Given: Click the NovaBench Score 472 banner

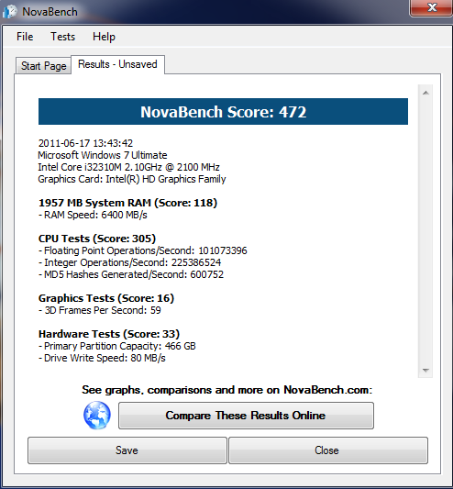Looking at the screenshot, I should (223, 112).
